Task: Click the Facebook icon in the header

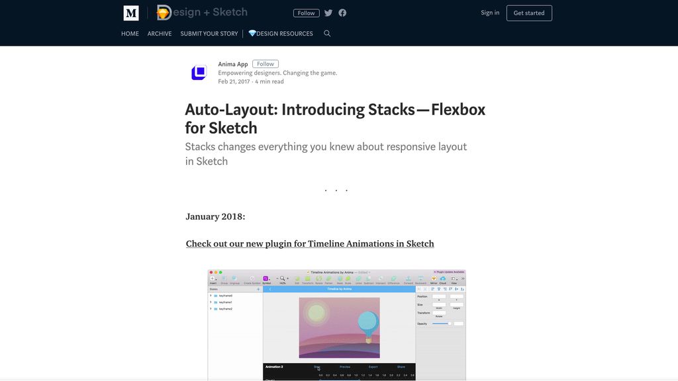Action: point(342,13)
